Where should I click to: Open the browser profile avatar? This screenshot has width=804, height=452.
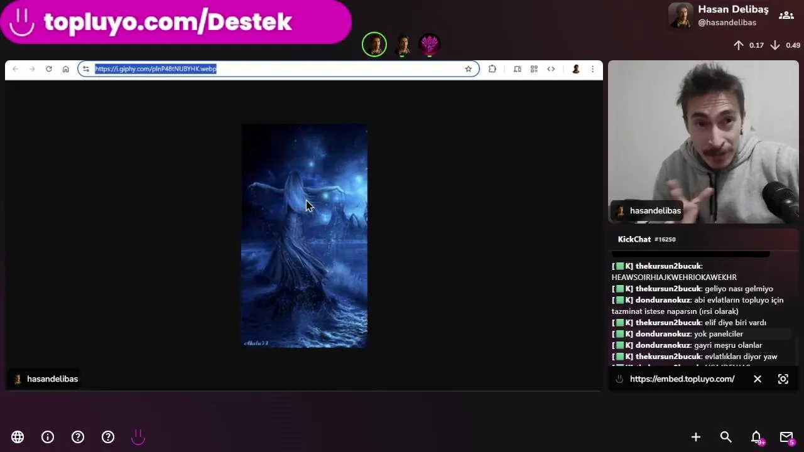pyautogui.click(x=575, y=69)
